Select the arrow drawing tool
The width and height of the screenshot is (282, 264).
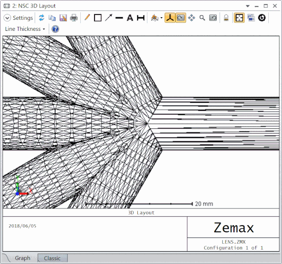(109, 18)
